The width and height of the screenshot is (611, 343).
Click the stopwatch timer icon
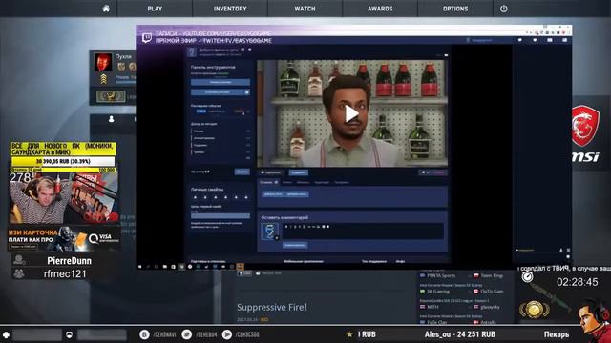click(x=527, y=276)
